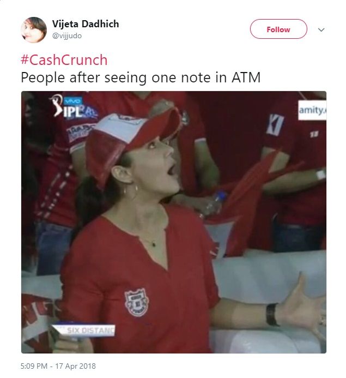The width and height of the screenshot is (346, 378).
Task: Click the Vijeta Dadhich display name
Action: point(86,24)
